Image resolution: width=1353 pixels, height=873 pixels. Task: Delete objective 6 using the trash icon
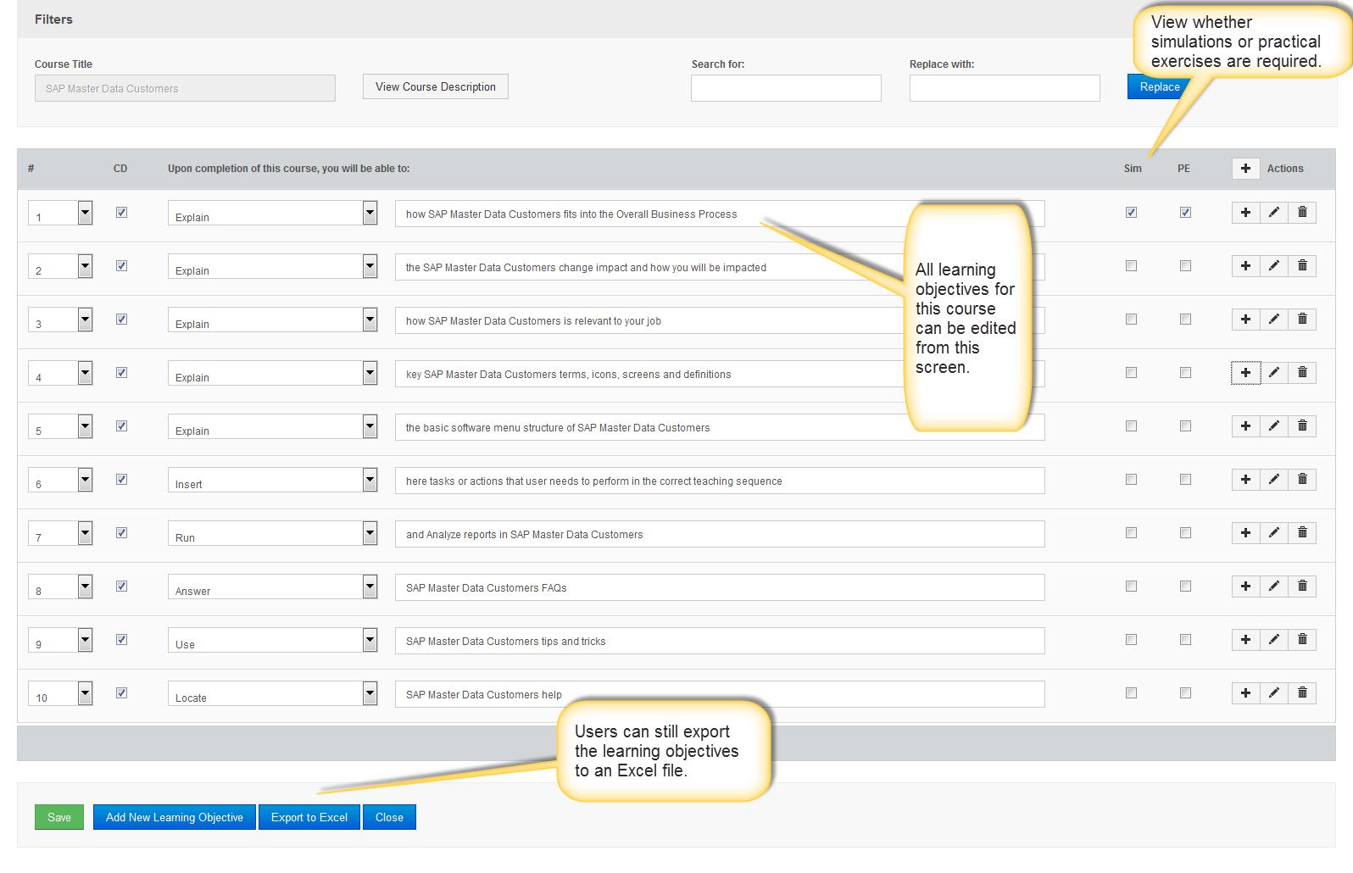1302,480
